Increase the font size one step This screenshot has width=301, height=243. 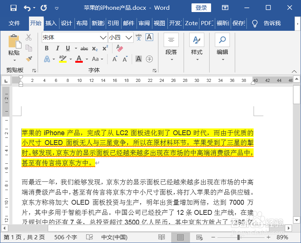tap(115, 58)
